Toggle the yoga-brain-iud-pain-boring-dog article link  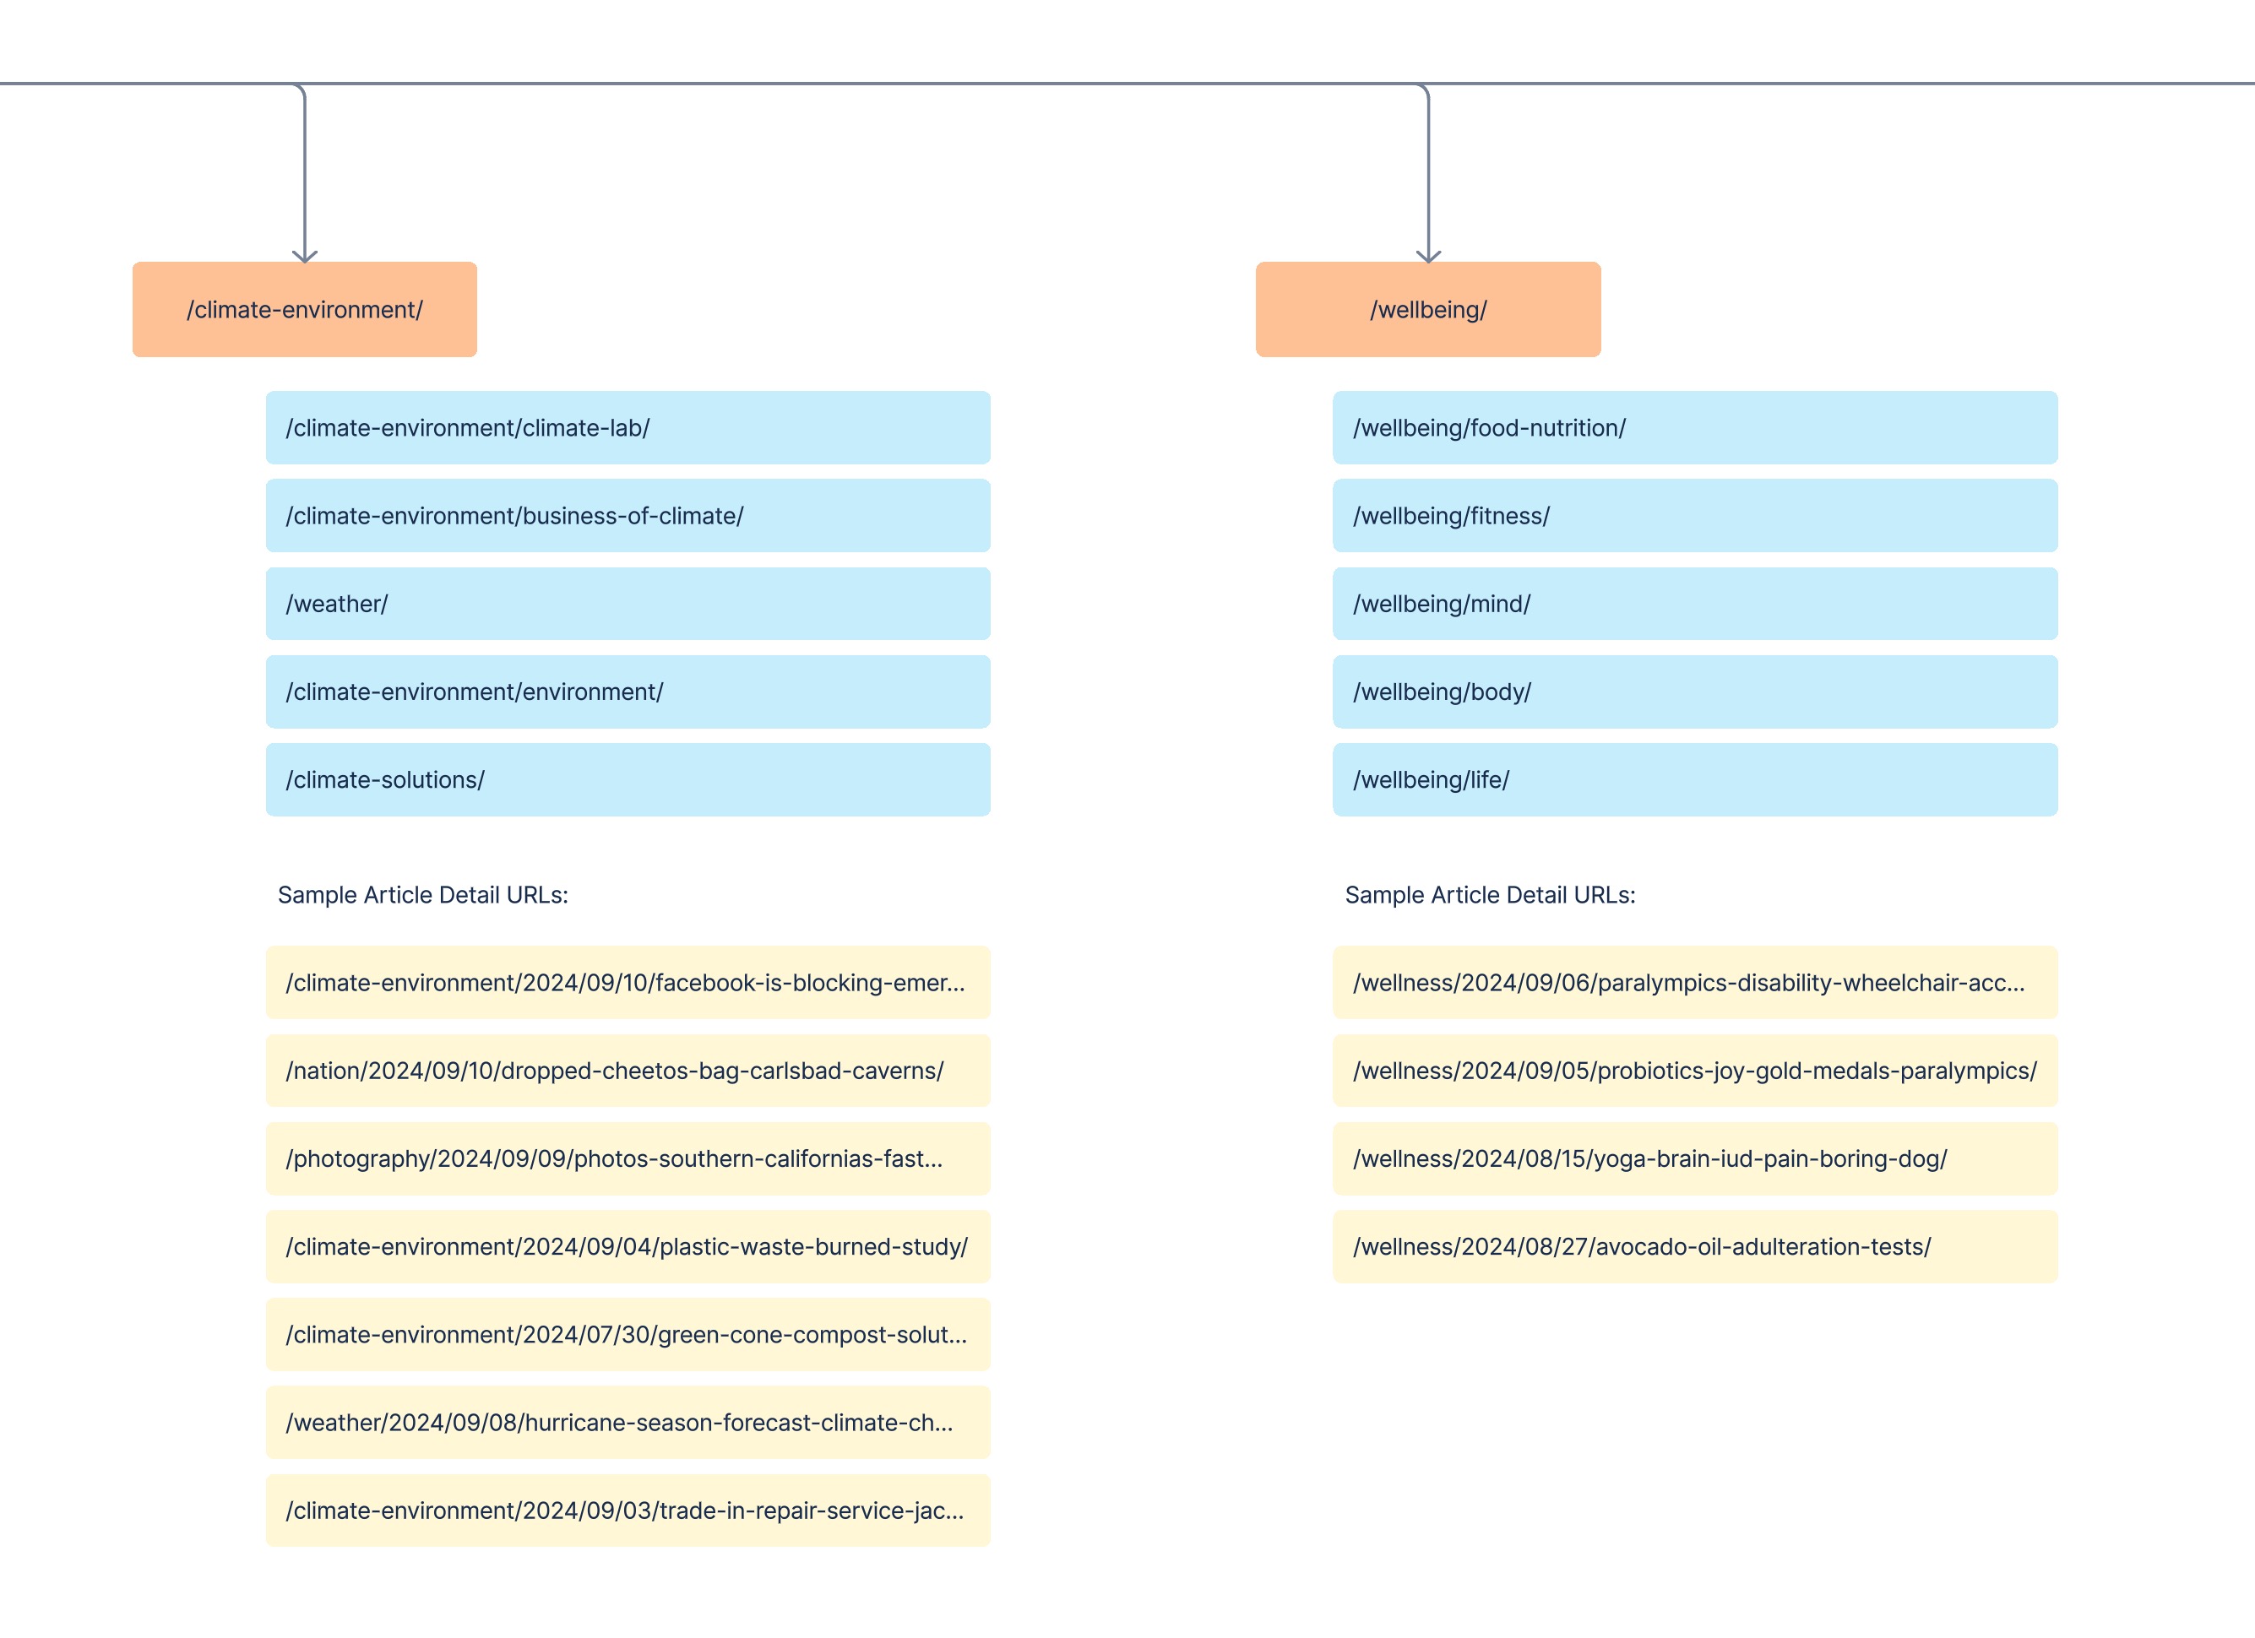click(1691, 1157)
